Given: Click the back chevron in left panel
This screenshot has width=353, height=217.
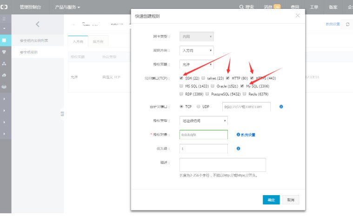Looking at the screenshot, I should [x=38, y=24].
